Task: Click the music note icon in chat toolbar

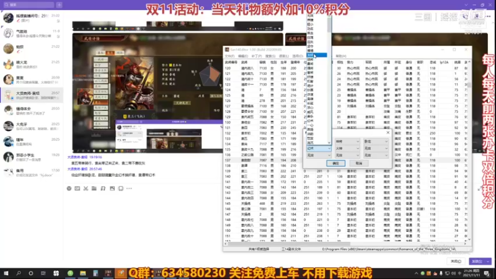Action: 103,188
